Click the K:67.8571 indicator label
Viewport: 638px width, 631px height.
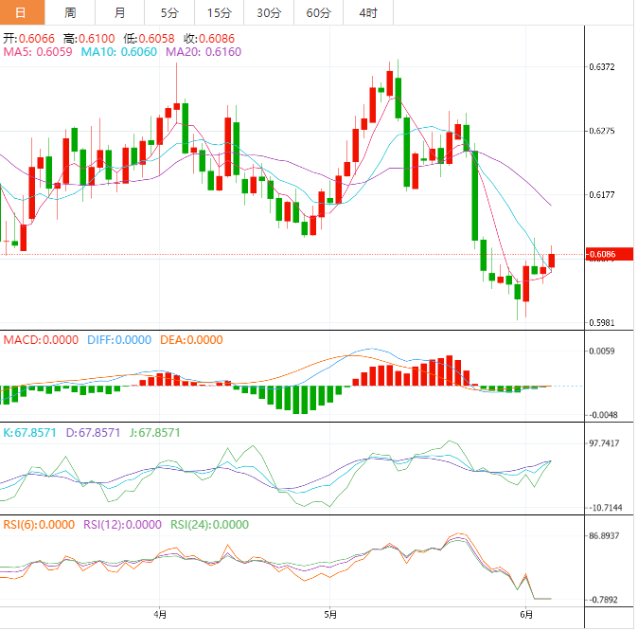(30, 432)
